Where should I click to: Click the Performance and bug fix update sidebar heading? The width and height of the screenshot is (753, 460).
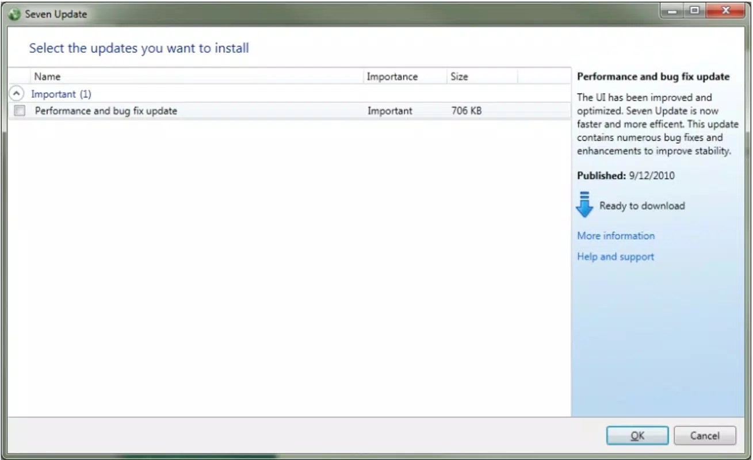(x=653, y=76)
